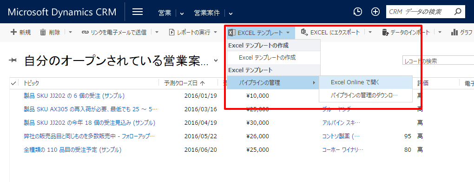The height and width of the screenshot is (182, 474).
Task: Click the 新規 plus icon
Action: (13, 32)
